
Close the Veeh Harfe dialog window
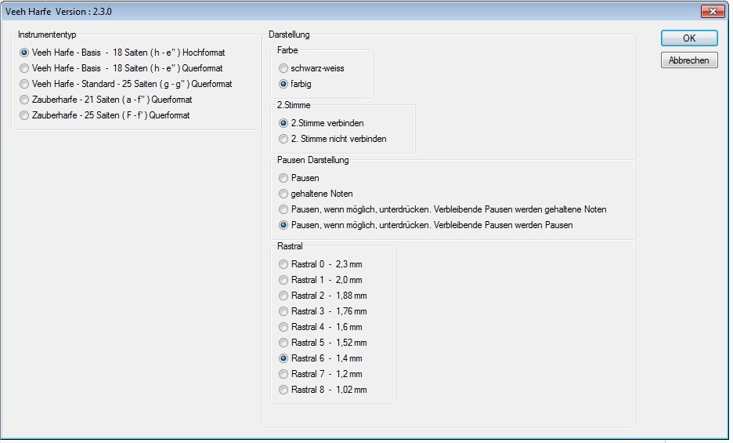tap(711, 11)
